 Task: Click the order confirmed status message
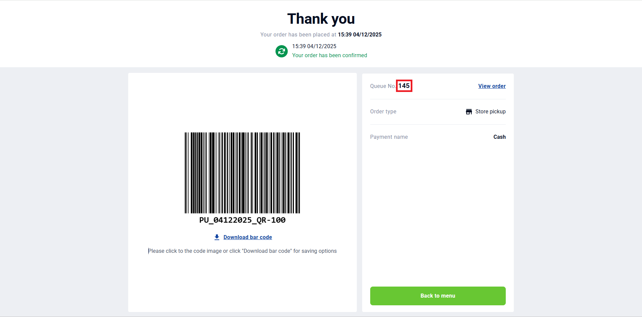(329, 56)
